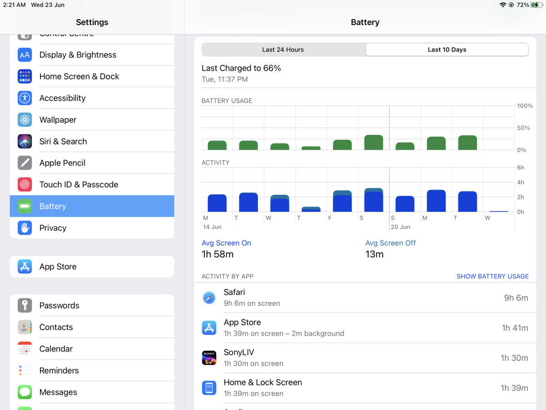Select Saturday's battery usage bar
The height and width of the screenshot is (410, 546).
374,143
